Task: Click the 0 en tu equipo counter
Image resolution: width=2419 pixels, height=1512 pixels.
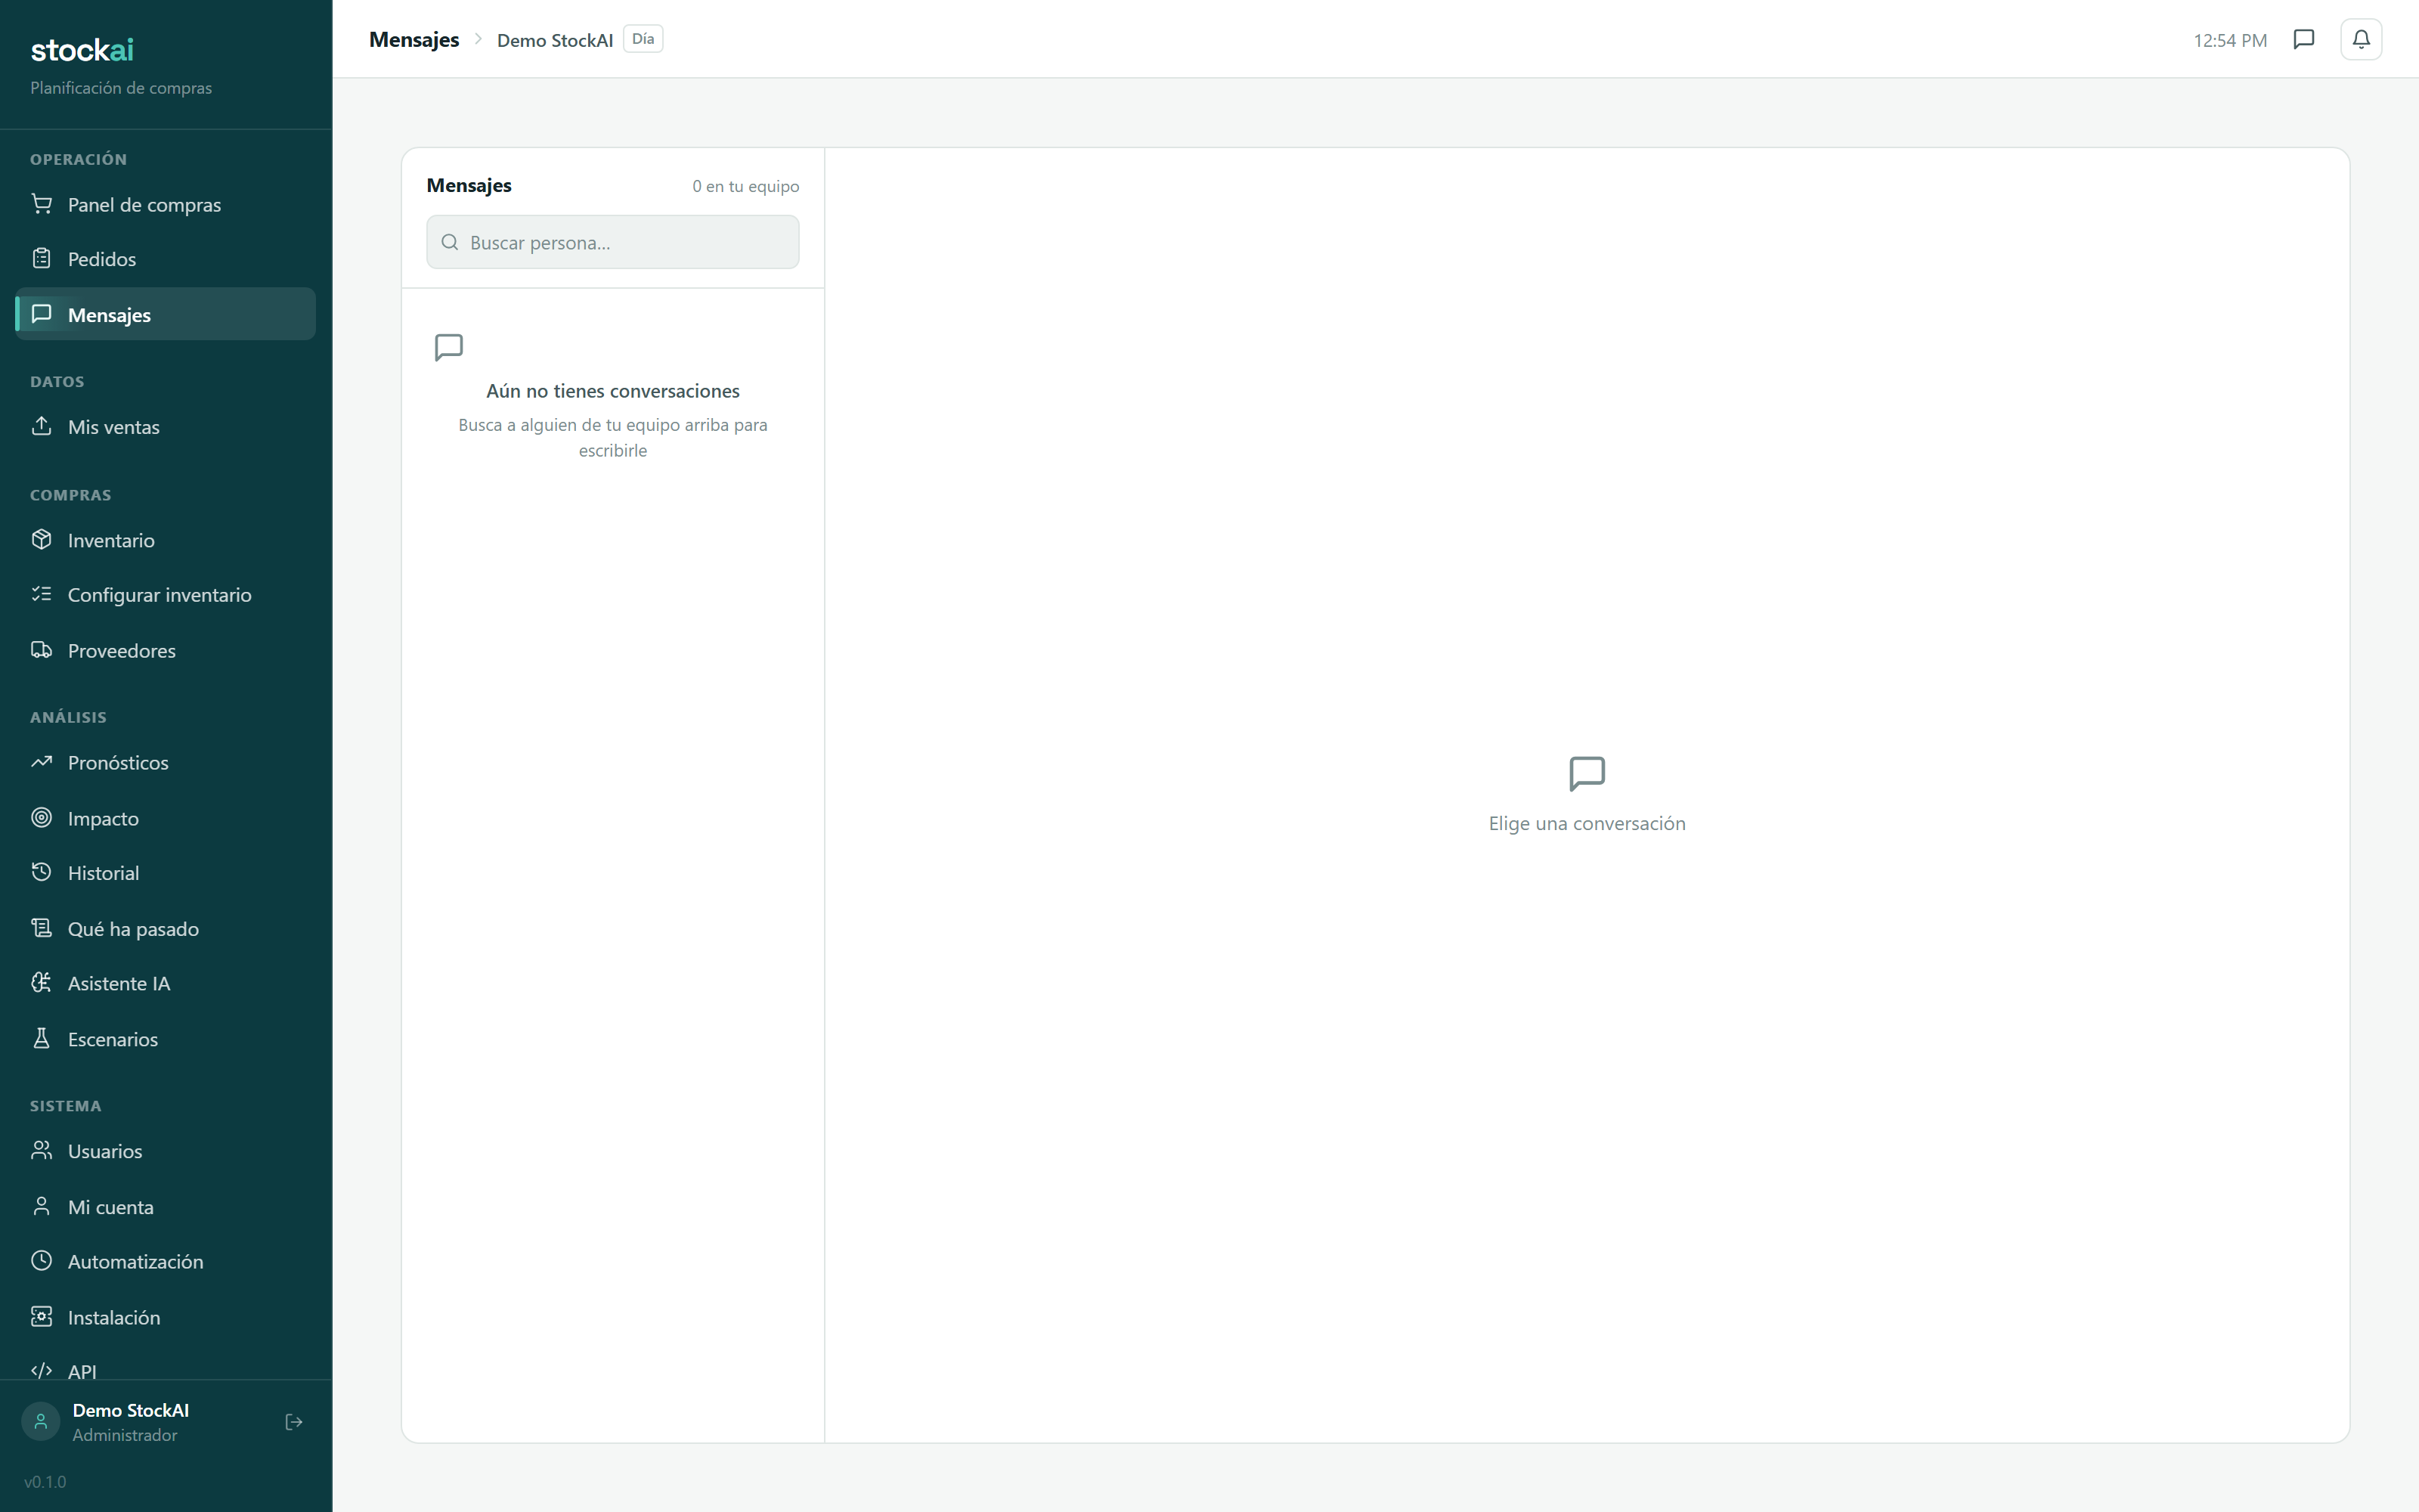Action: (x=745, y=186)
